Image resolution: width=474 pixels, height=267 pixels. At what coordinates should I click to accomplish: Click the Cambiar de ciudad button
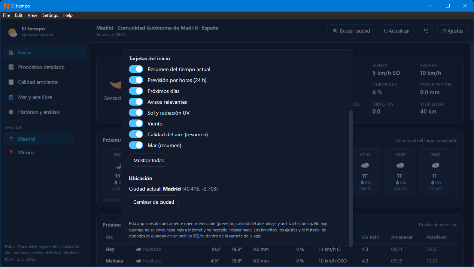[x=154, y=202]
